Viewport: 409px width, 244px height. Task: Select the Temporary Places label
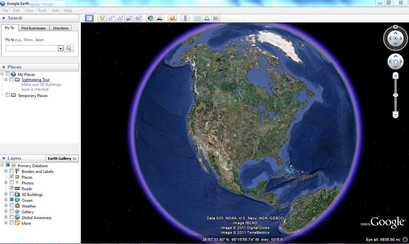(33, 96)
